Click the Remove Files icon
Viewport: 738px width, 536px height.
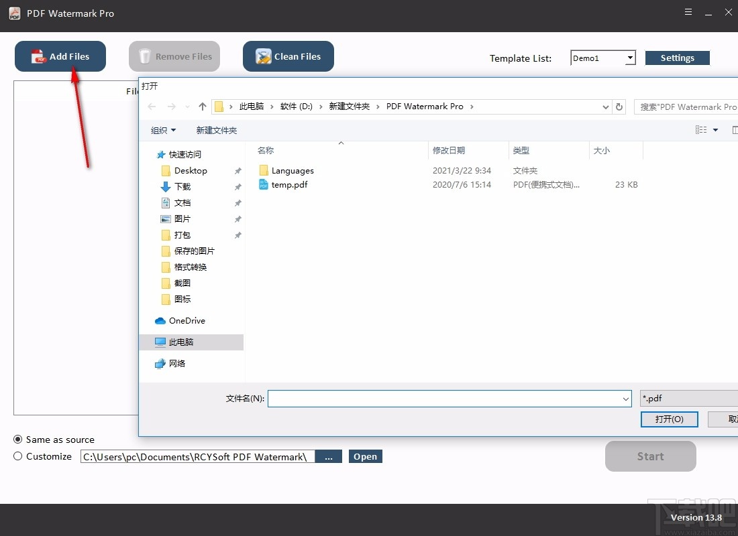point(145,56)
